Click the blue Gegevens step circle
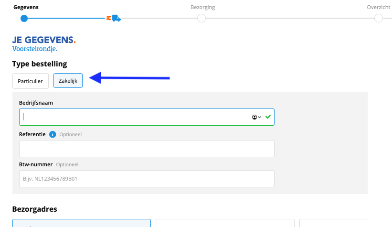 coord(24,18)
